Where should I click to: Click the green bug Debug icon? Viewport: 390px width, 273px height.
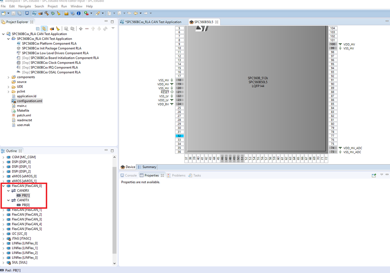53,13
